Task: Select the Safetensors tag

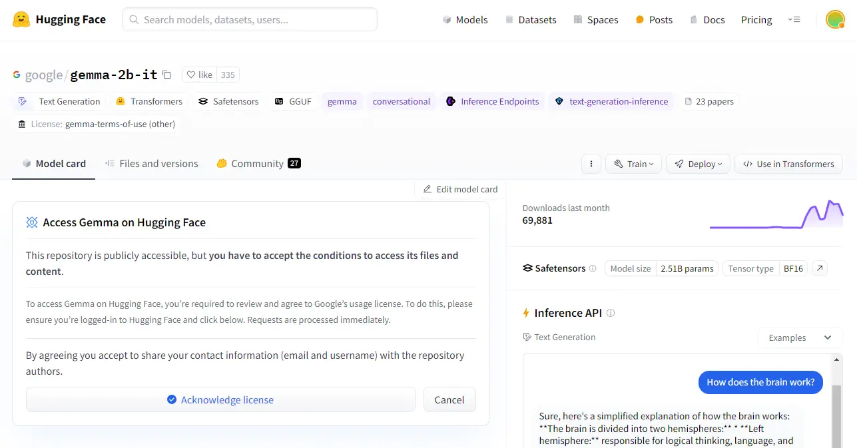Action: [x=228, y=101]
